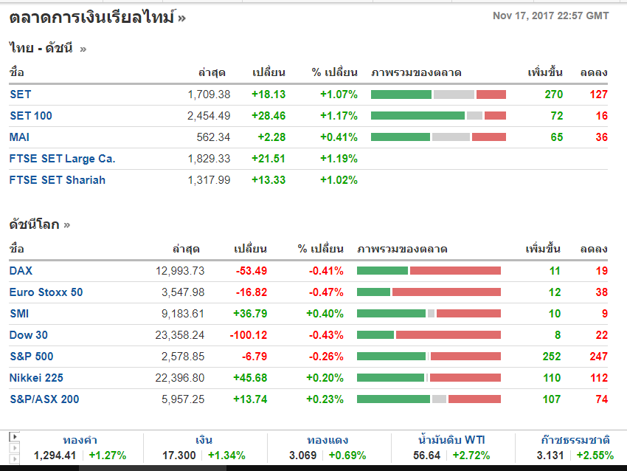Go to the MAI index page
627x471 pixels.
(x=20, y=137)
